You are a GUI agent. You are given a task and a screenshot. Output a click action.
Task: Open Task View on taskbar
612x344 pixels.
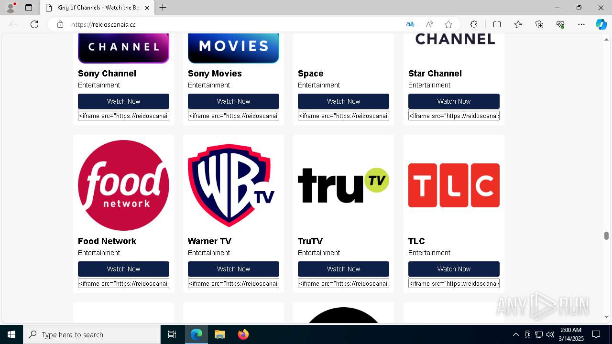coord(172,334)
